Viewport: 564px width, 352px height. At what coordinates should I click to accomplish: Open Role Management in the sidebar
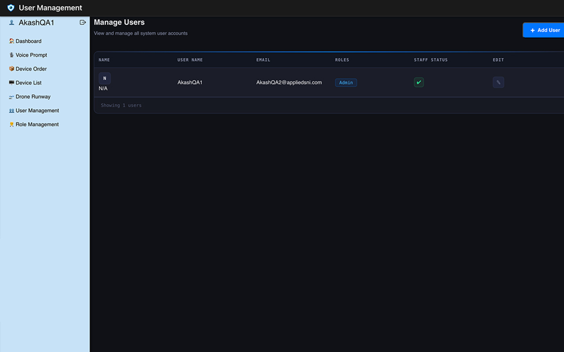click(34, 125)
